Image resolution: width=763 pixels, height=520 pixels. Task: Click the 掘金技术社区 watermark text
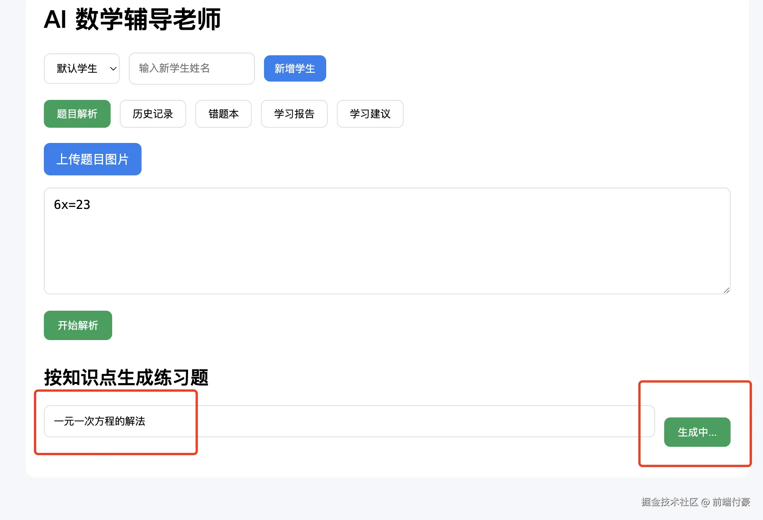[670, 502]
